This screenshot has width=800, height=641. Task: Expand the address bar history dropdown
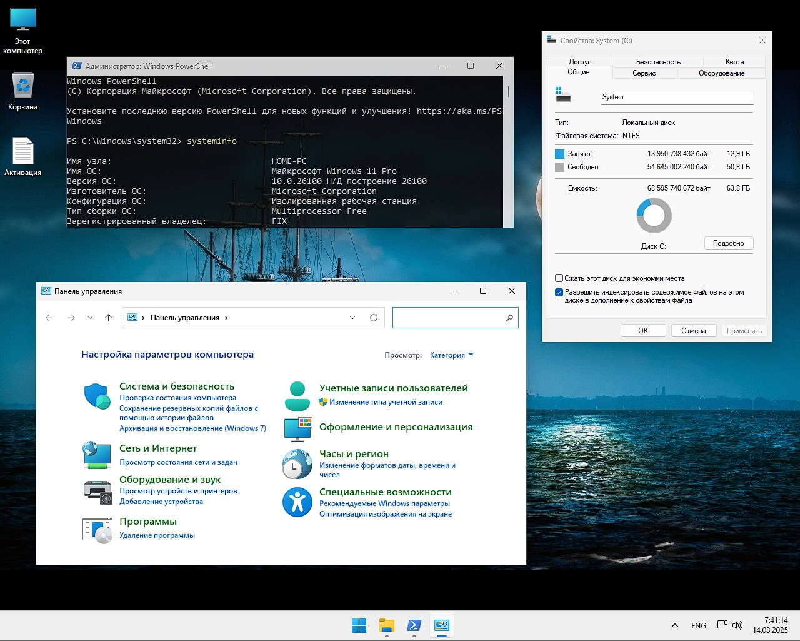pyautogui.click(x=352, y=318)
